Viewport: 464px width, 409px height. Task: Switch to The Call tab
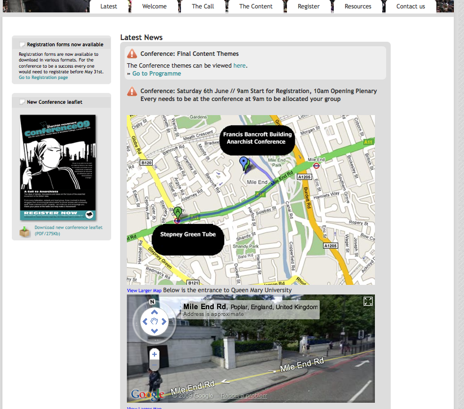pyautogui.click(x=203, y=6)
